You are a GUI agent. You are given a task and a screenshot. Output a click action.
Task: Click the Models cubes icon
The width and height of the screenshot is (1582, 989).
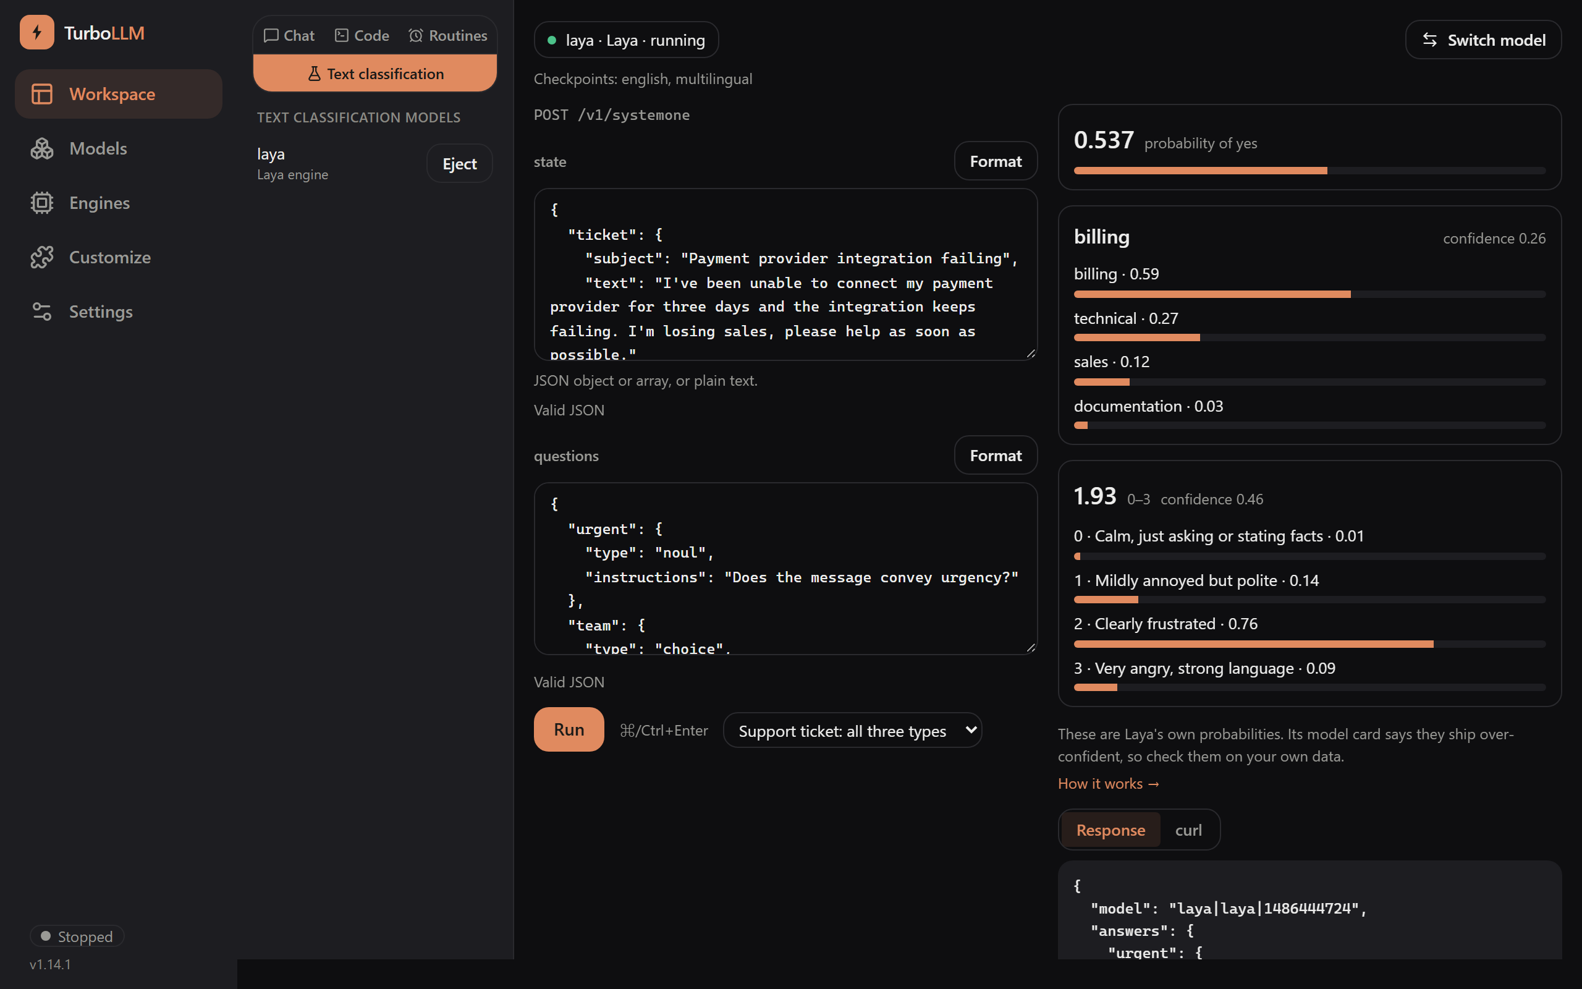click(42, 148)
